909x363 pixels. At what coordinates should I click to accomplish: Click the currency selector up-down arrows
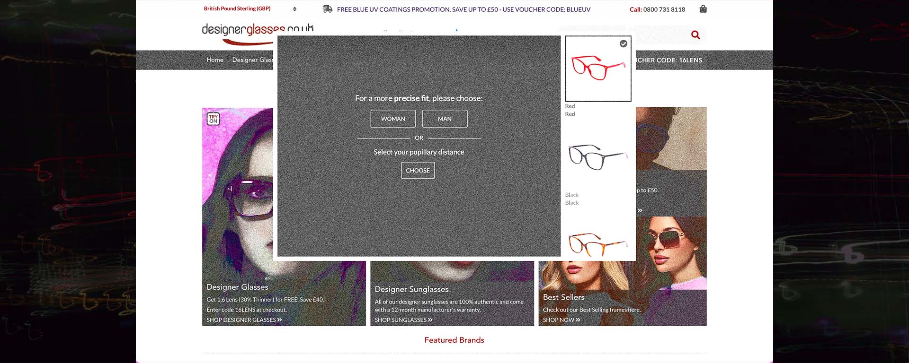(294, 9)
